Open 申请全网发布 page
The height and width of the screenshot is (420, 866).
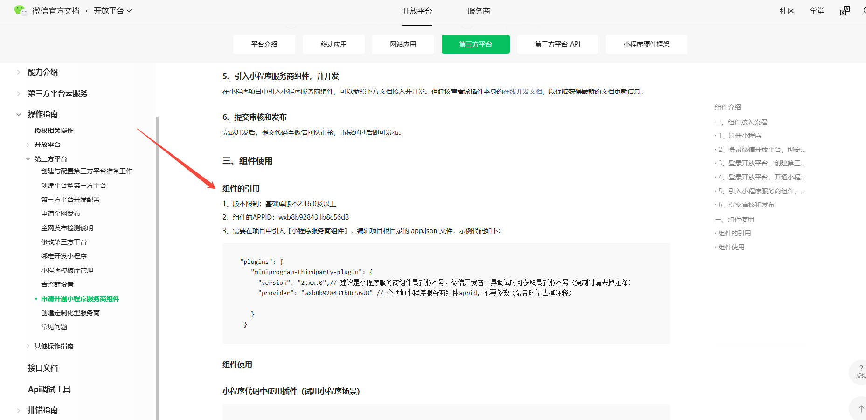pos(61,213)
